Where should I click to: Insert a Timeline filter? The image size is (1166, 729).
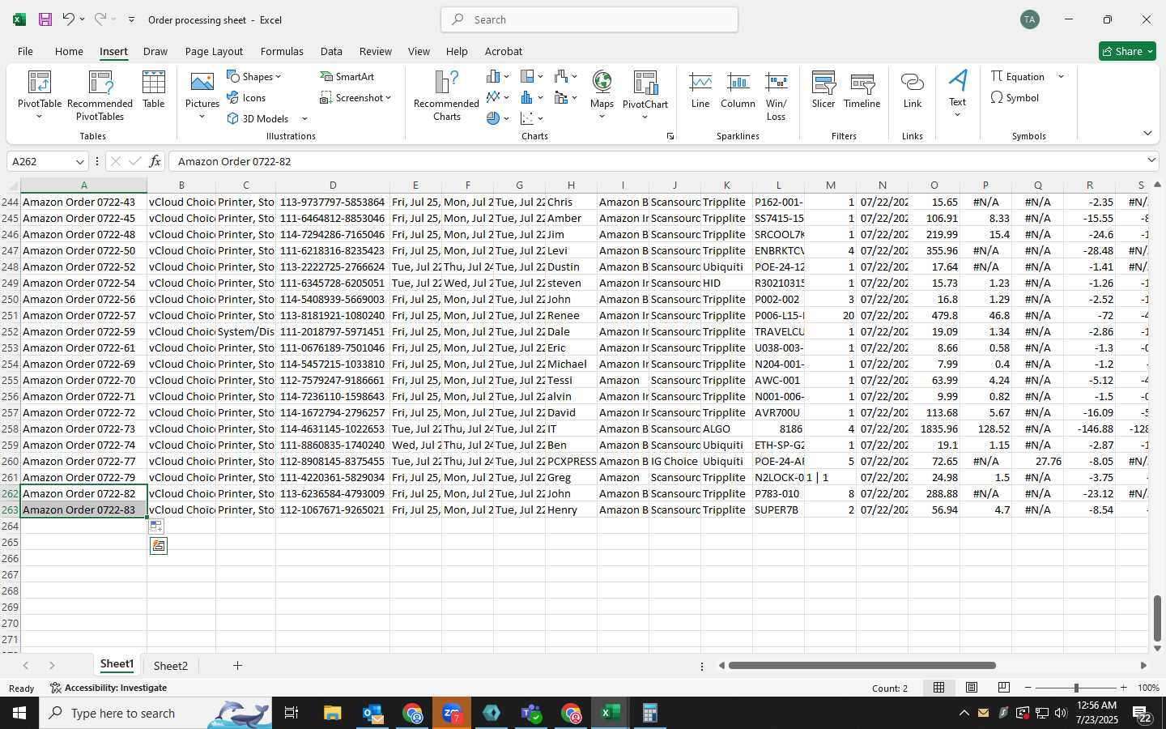[x=862, y=90]
